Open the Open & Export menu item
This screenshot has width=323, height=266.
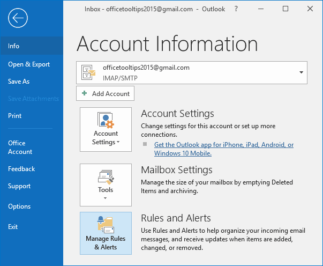[x=29, y=64]
